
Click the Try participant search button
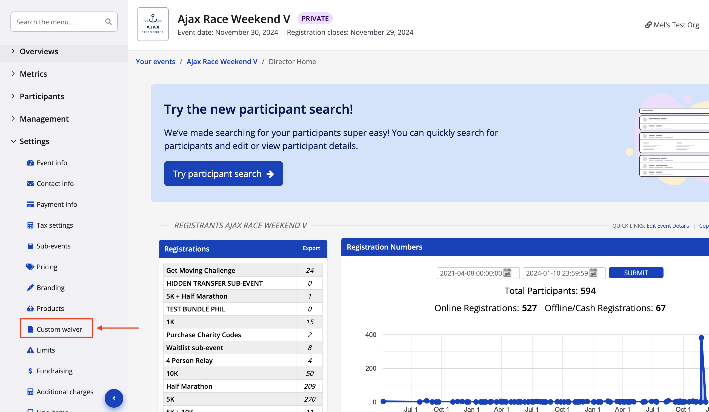tap(223, 174)
